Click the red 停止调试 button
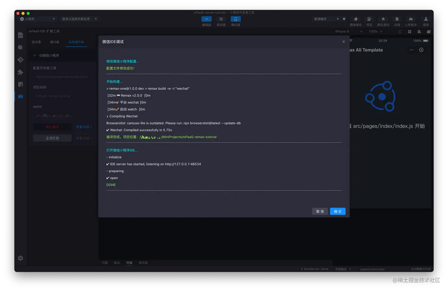 (x=52, y=127)
